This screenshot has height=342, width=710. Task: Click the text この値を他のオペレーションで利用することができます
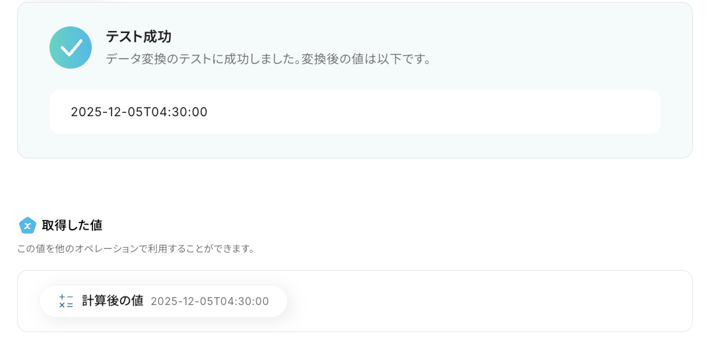[136, 249]
